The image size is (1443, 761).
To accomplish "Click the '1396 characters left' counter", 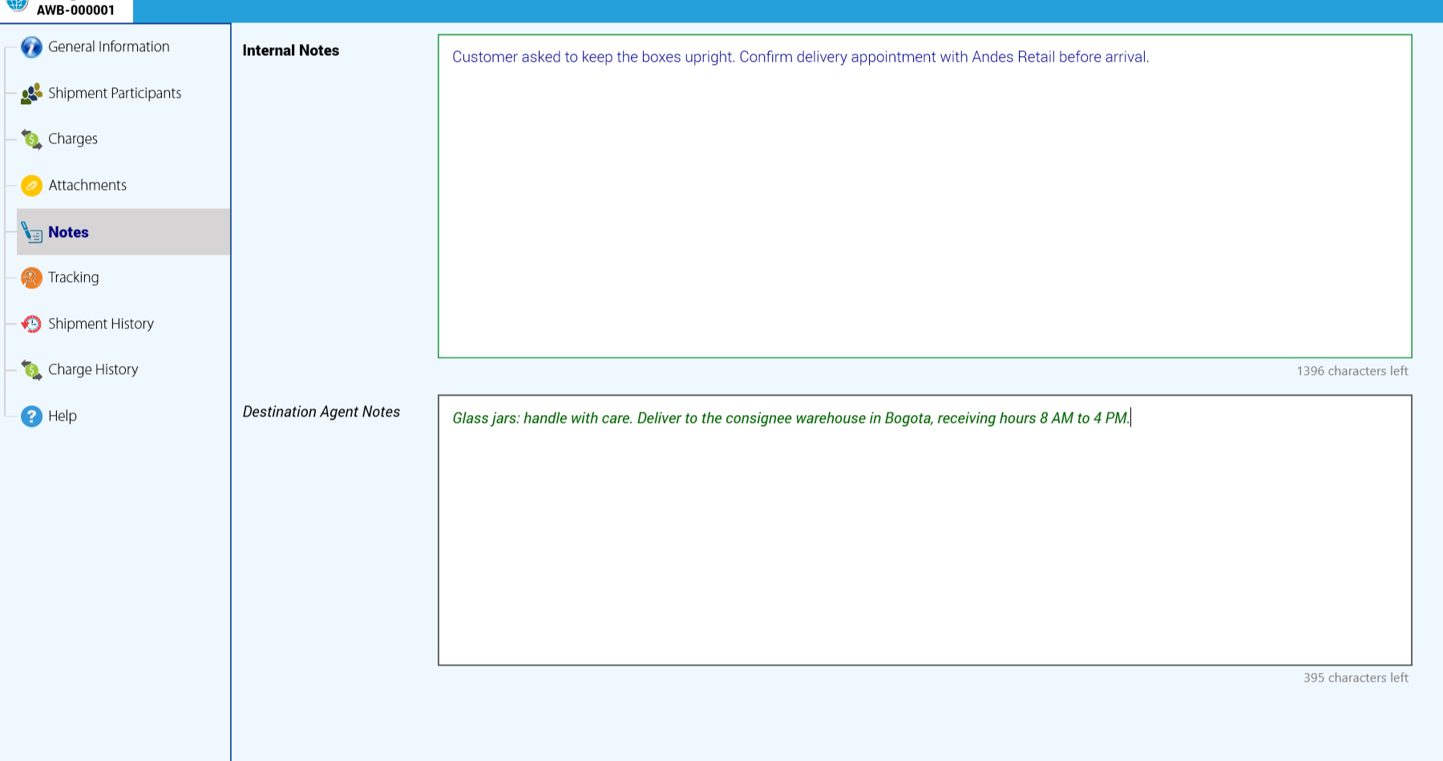I will point(1352,371).
